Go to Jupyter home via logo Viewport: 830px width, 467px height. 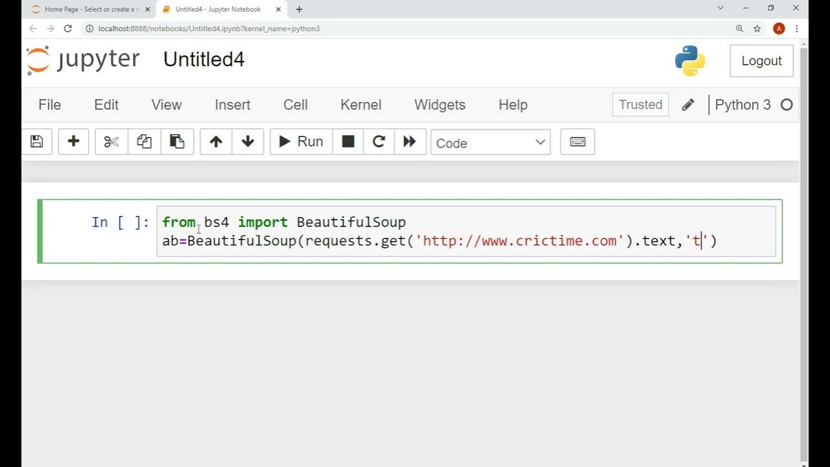(83, 60)
